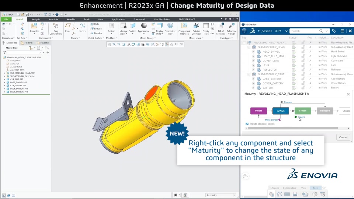Viewport: 354px width, 199px height.
Task: Click the In Work state box
Action: coord(281,111)
